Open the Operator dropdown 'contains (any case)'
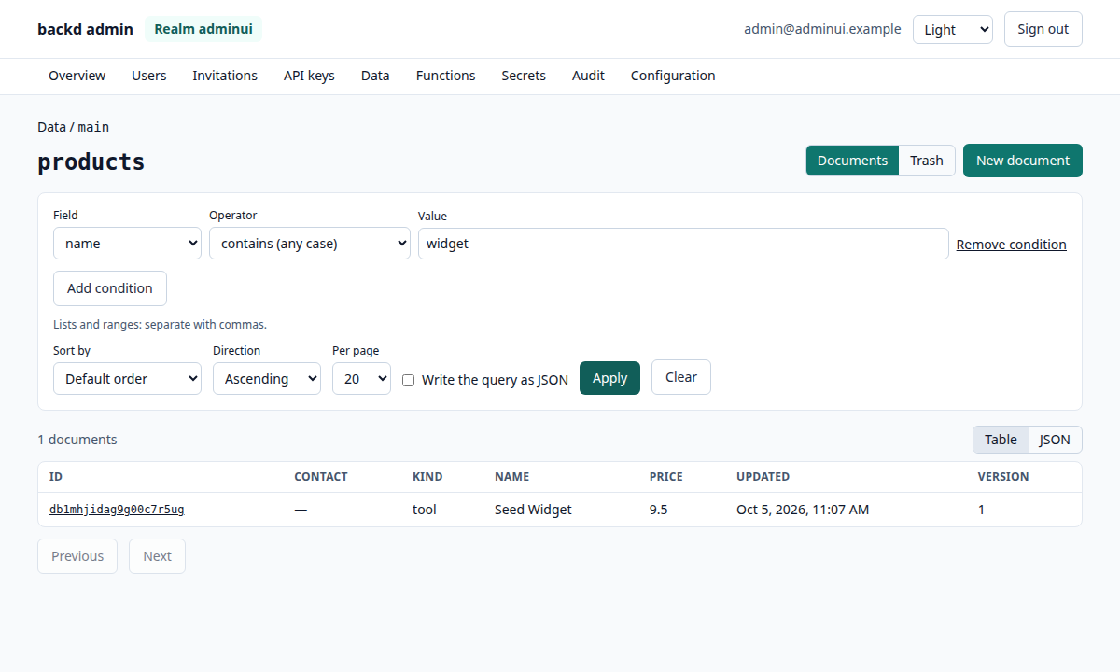 pyautogui.click(x=310, y=244)
